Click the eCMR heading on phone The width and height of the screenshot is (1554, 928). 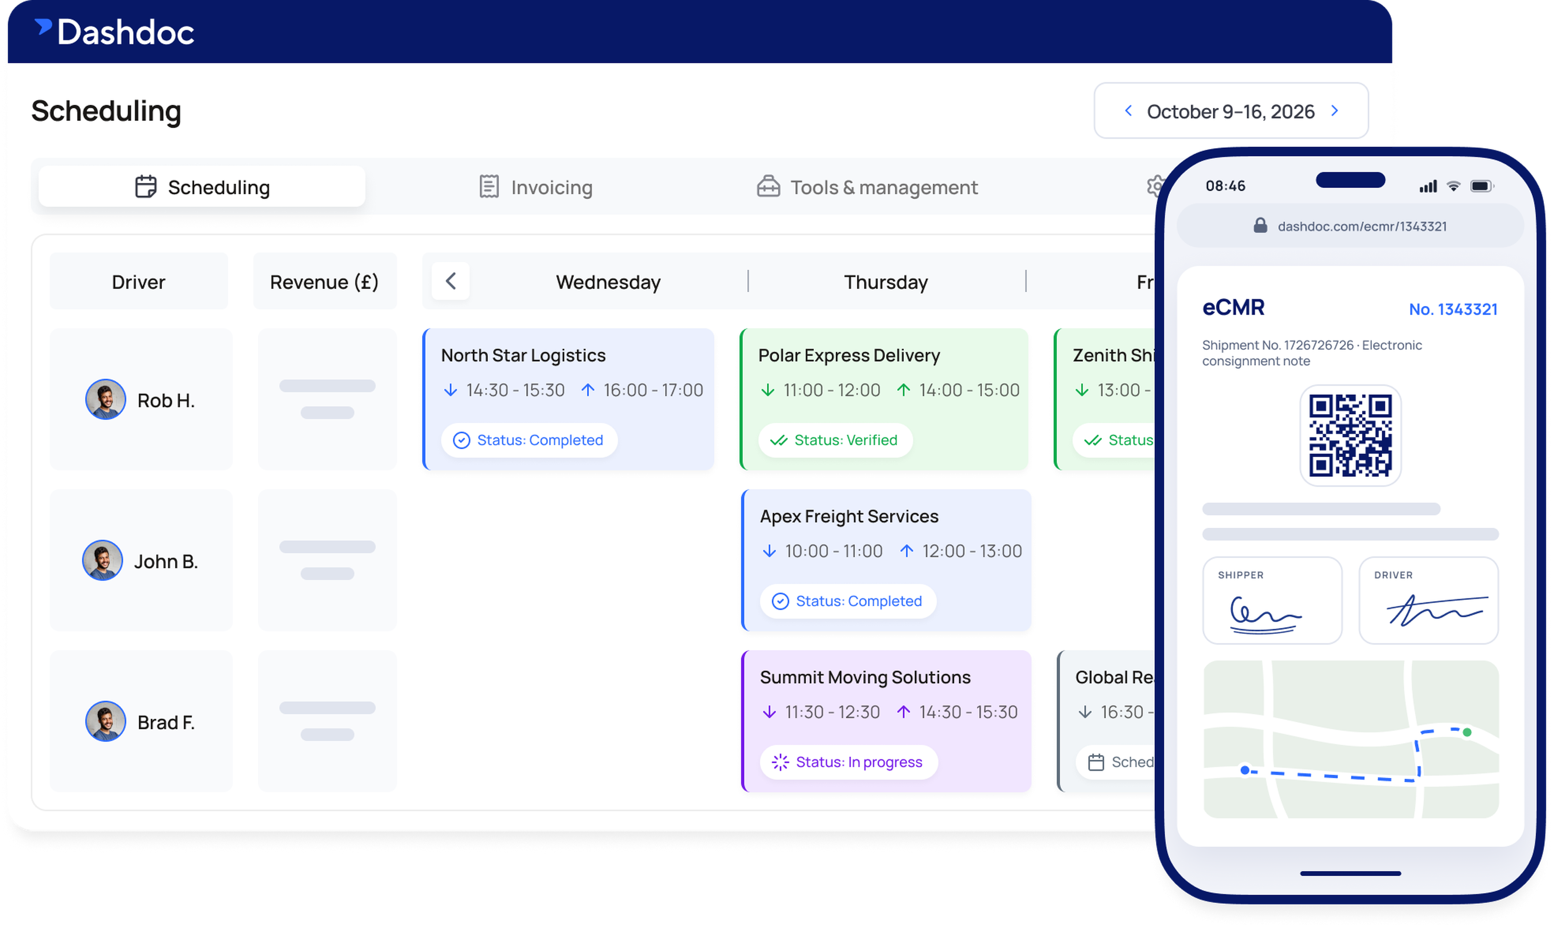[x=1233, y=308]
